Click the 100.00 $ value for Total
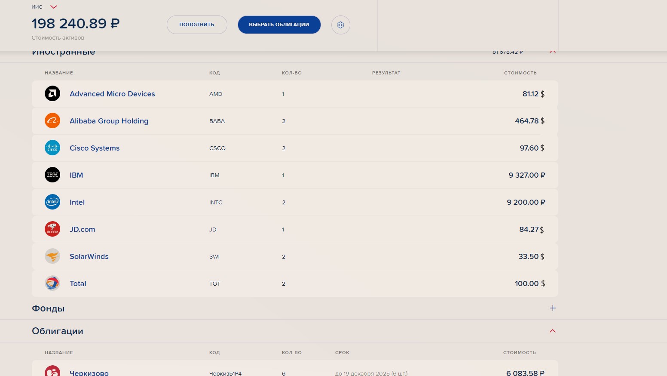Screen dimensions: 667x376 point(530,284)
